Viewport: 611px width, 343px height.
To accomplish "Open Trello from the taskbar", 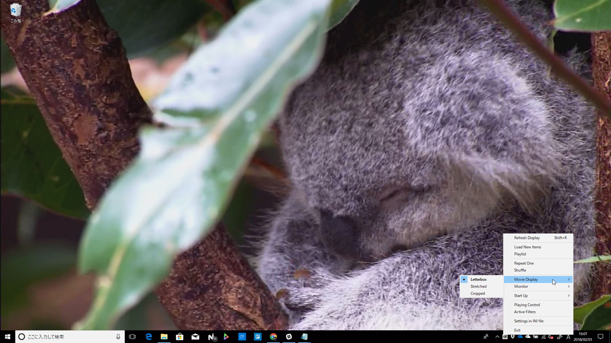I will pyautogui.click(x=258, y=337).
